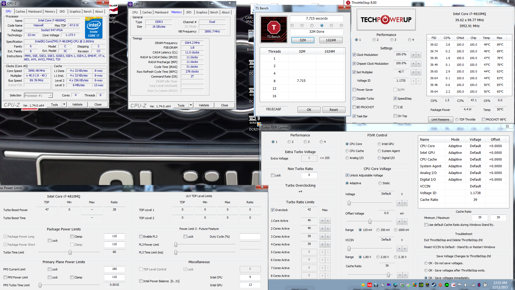Open the Dropbox tray icon
This screenshot has width=515, height=290.
[x=402, y=285]
